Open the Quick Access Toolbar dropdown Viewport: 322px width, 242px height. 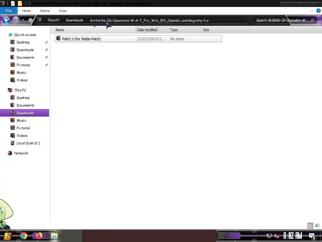26,4
